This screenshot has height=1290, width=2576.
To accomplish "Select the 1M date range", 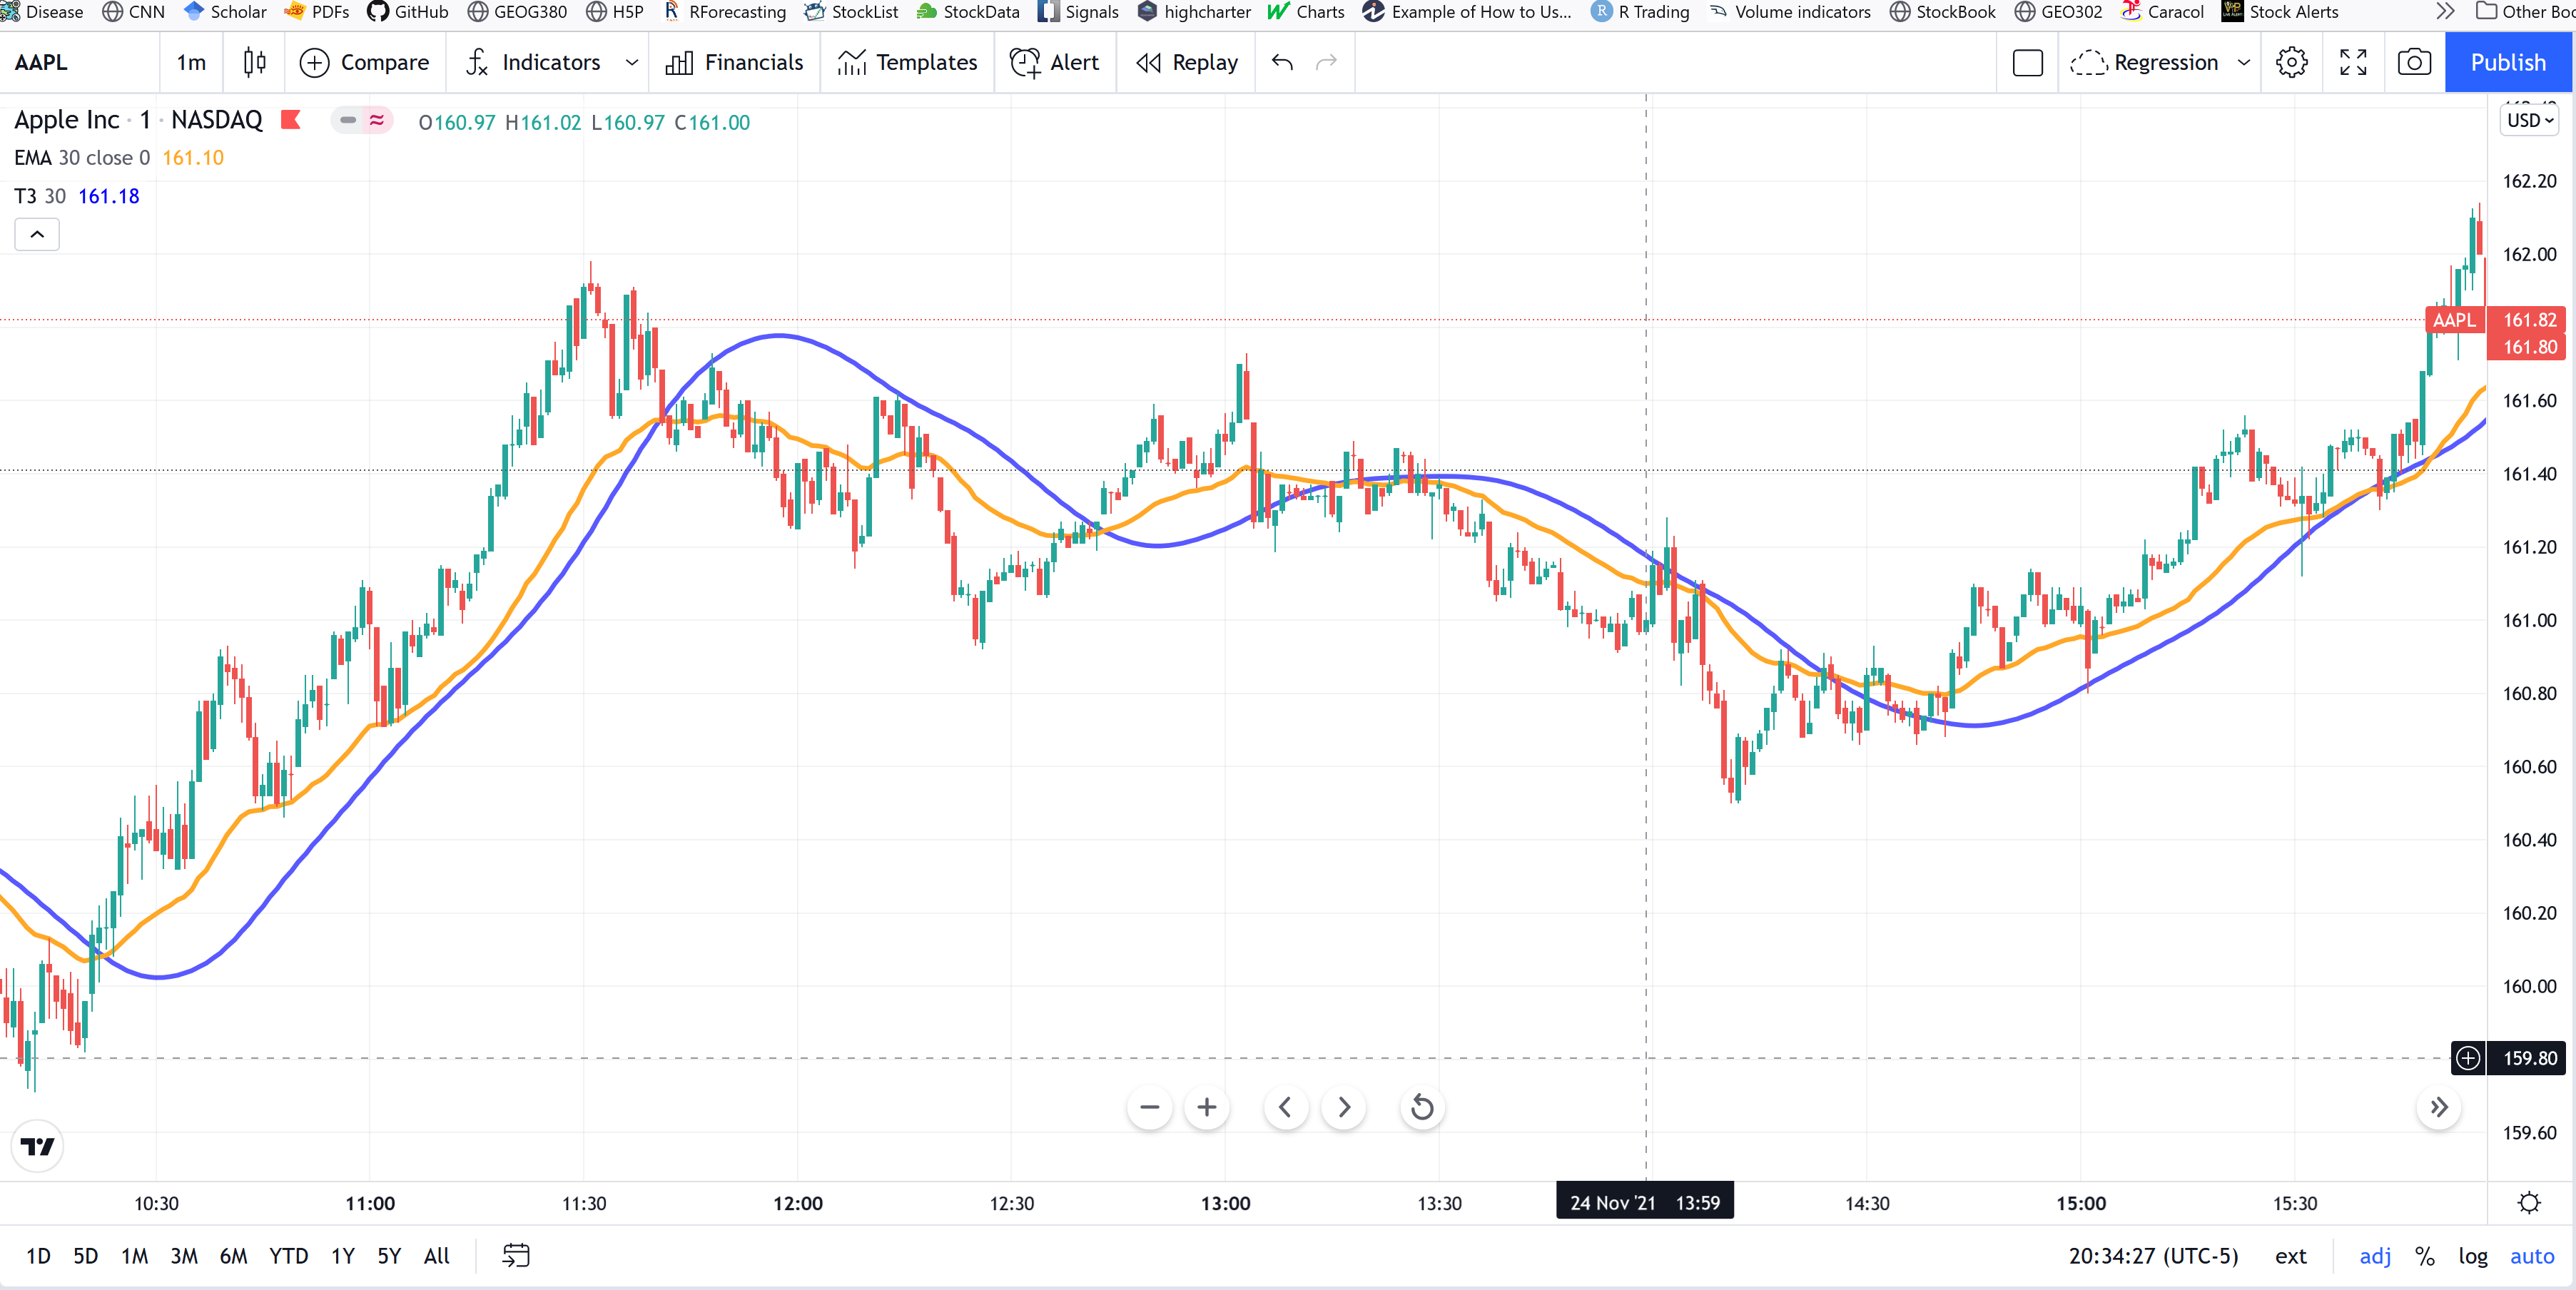I will [135, 1256].
